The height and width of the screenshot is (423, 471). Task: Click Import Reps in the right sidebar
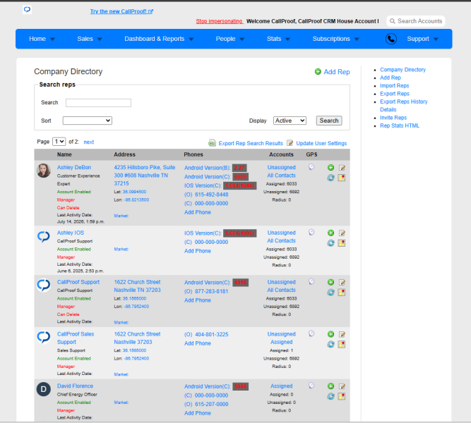pyautogui.click(x=395, y=86)
